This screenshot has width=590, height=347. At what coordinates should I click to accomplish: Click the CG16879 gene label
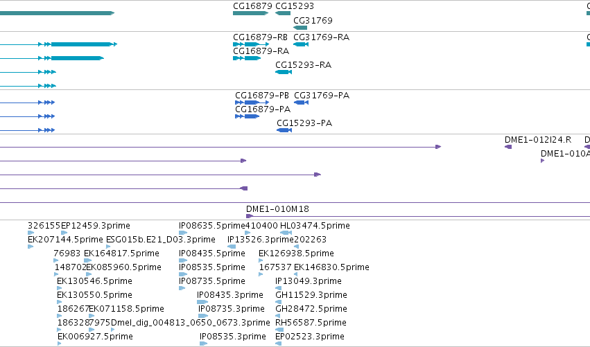click(x=252, y=6)
